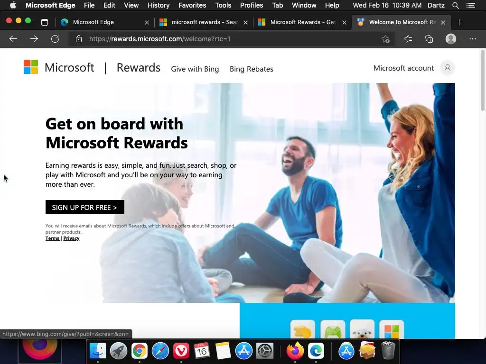Click the Microsoft account text link
The width and height of the screenshot is (486, 364).
403,68
